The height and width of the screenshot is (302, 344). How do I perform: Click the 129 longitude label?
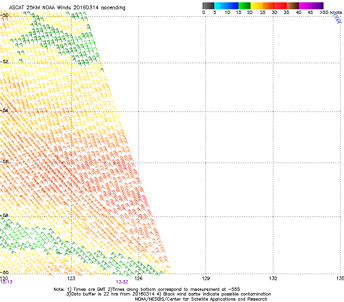pyautogui.click(x=205, y=278)
